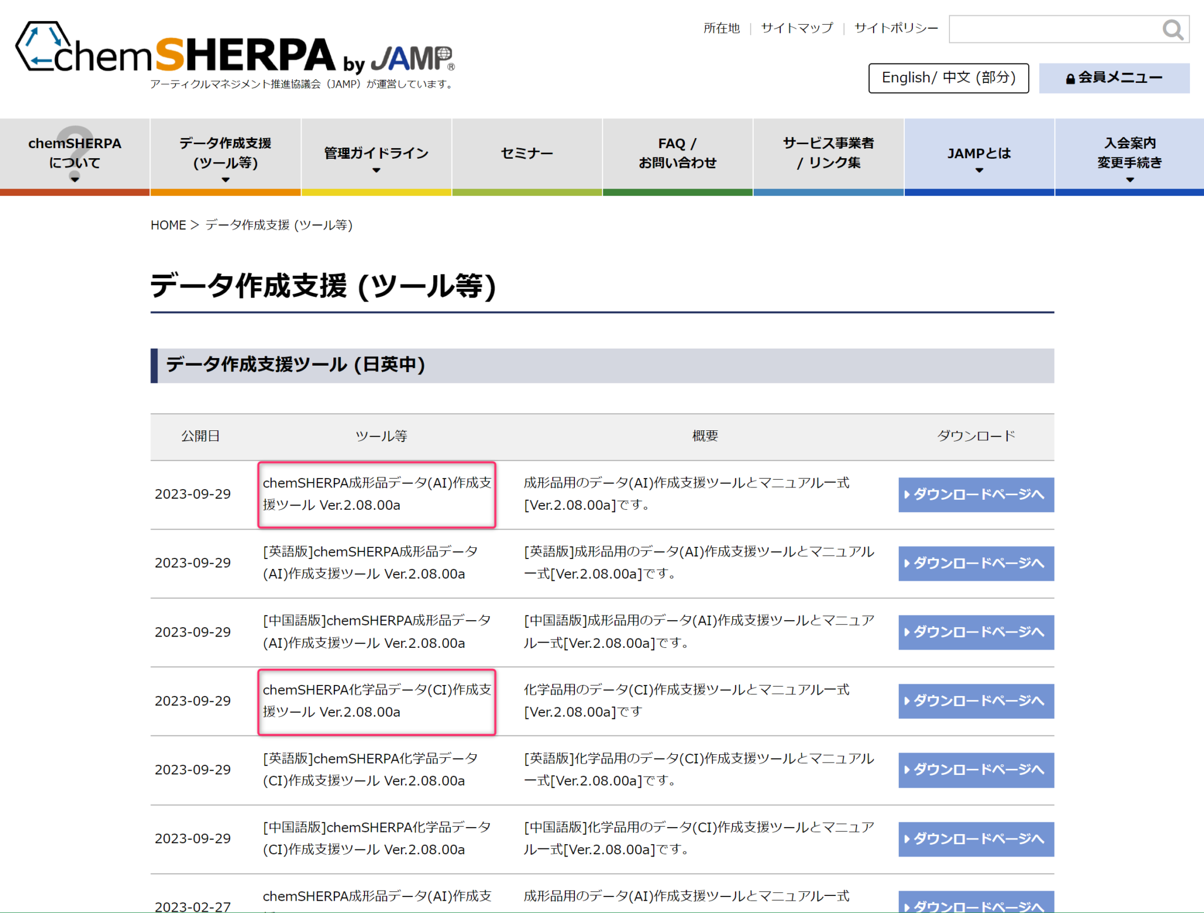Open download page for 中国語版 AI tool

click(x=975, y=633)
